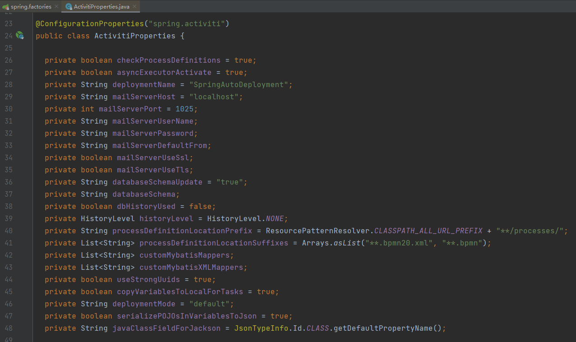Close the spring.factories tab
Viewport: 576px width, 342px height.
click(56, 7)
